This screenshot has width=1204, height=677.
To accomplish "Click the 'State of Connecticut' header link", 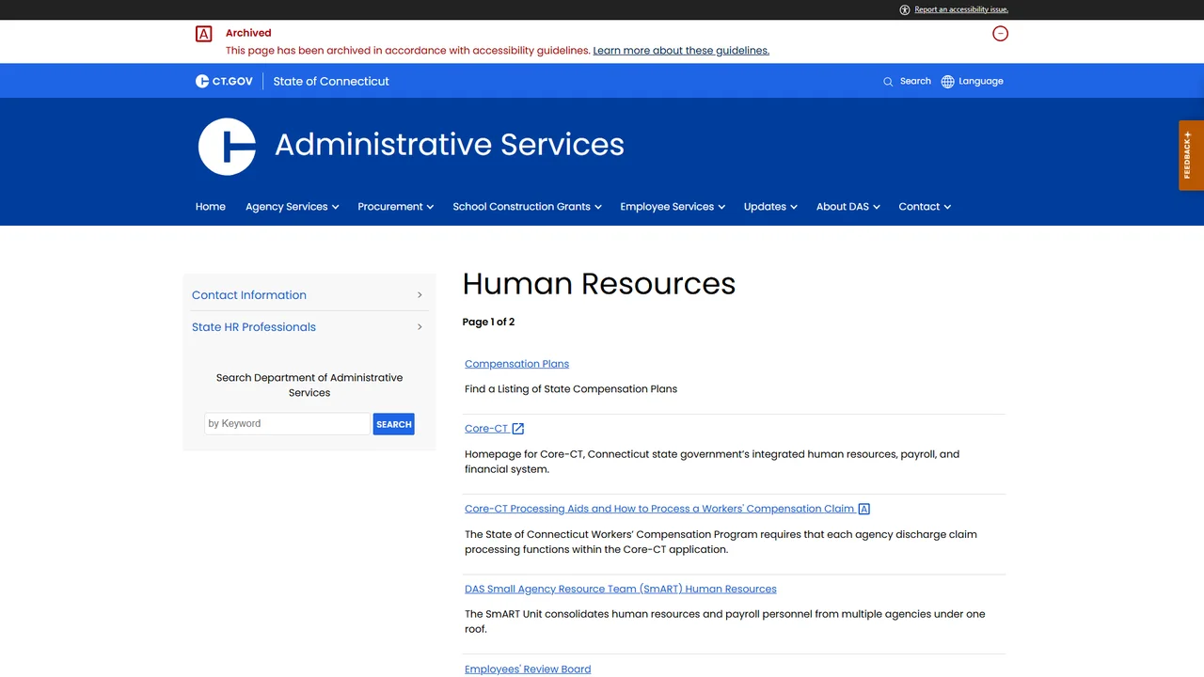I will tap(331, 82).
